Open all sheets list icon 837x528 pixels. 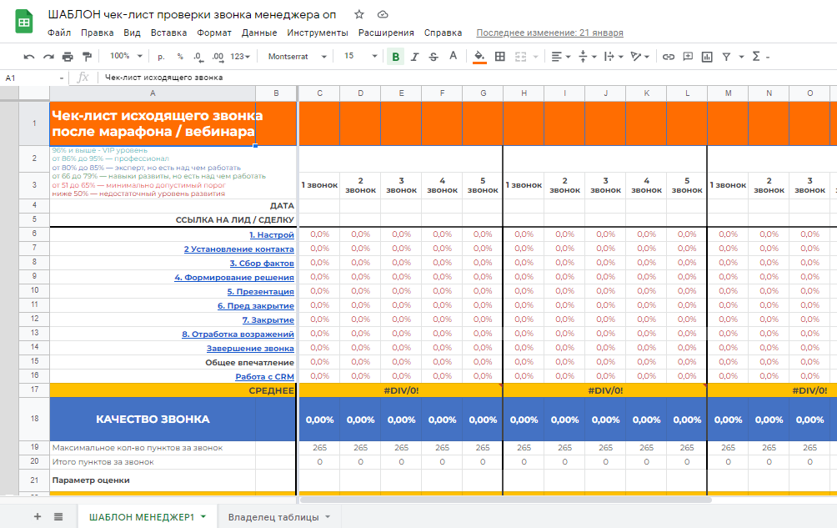[x=58, y=516]
